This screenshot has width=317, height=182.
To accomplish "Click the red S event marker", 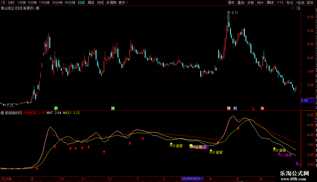I will click(x=253, y=109).
